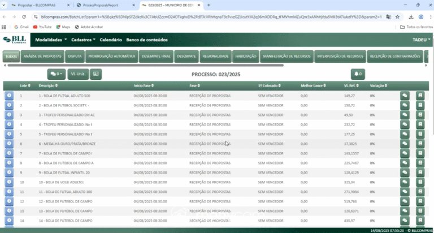Open document icon for lote 5 row
Viewport: 434px width, 233px height.
420,134
